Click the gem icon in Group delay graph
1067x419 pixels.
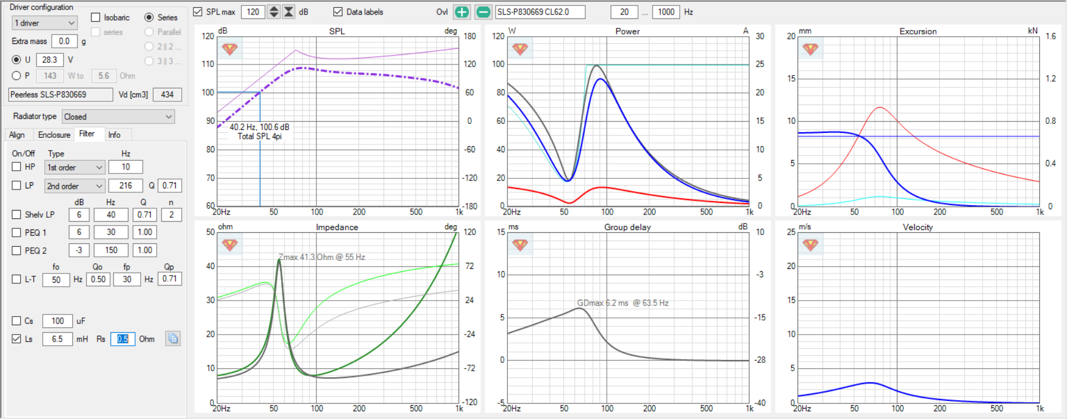point(520,245)
